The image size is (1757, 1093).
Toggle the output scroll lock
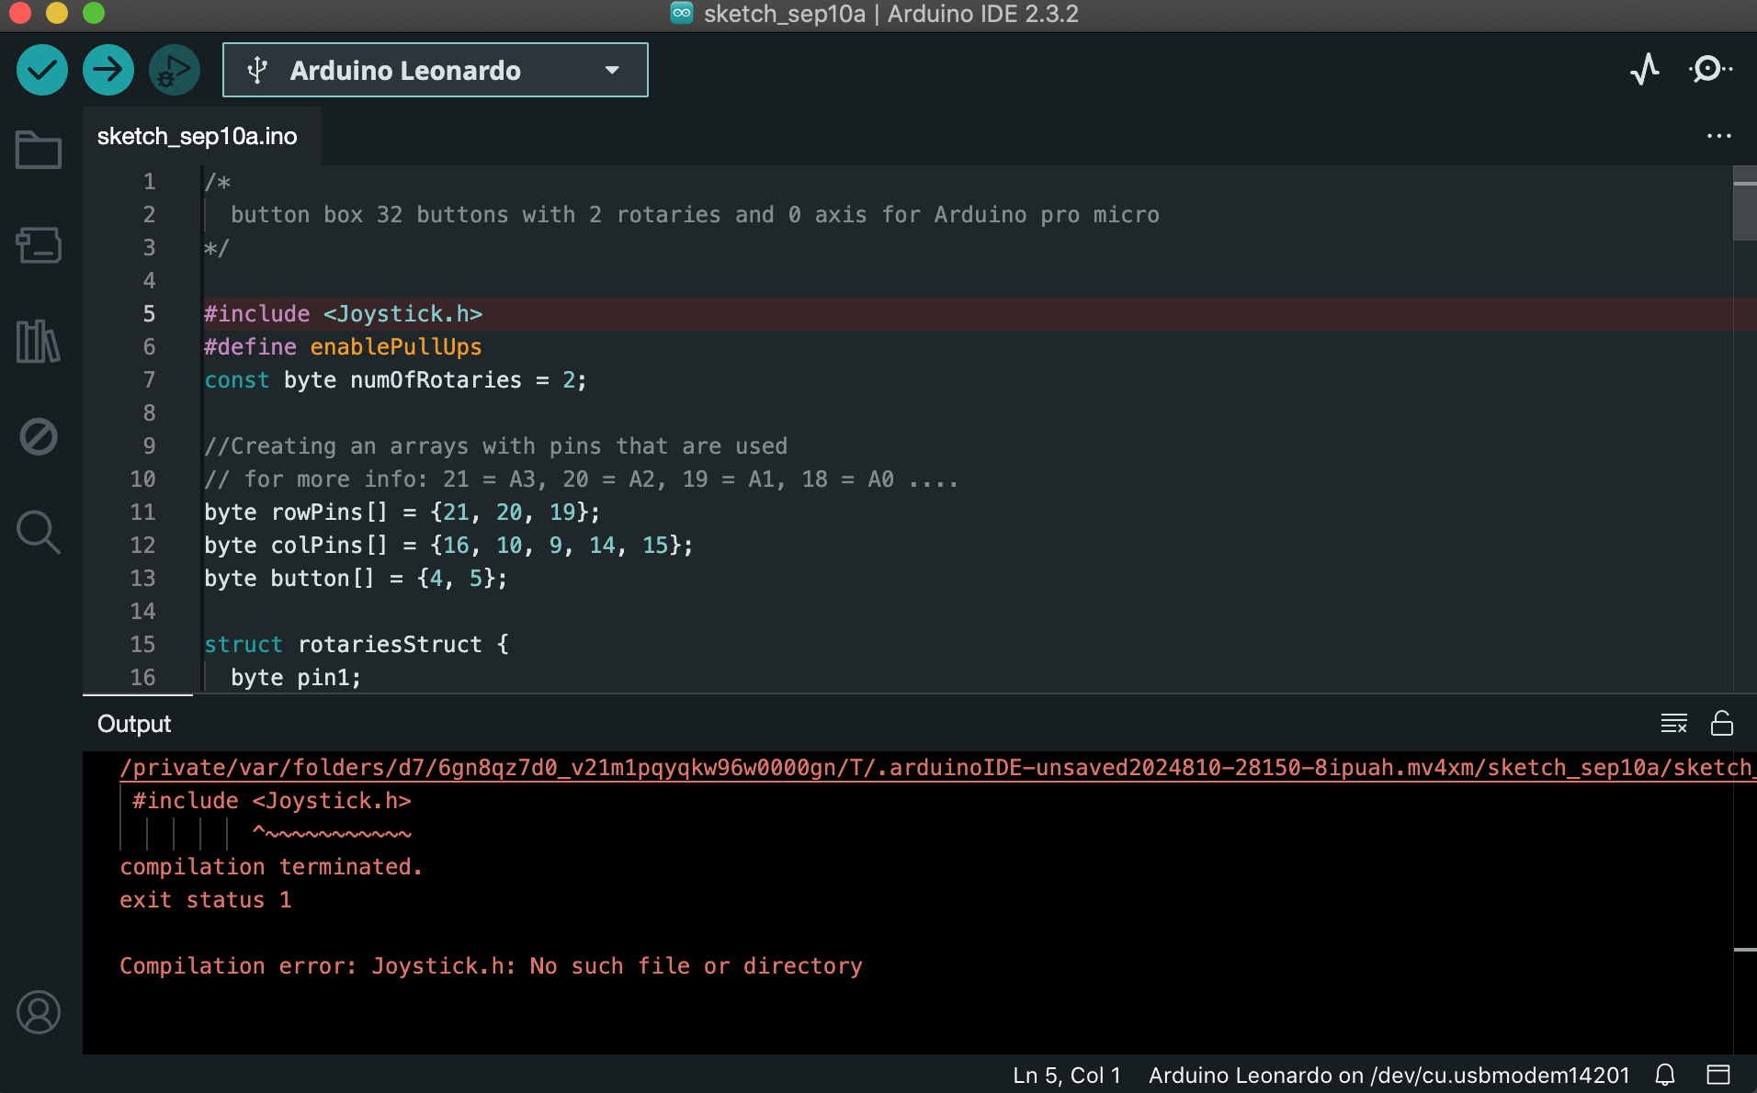(1722, 724)
